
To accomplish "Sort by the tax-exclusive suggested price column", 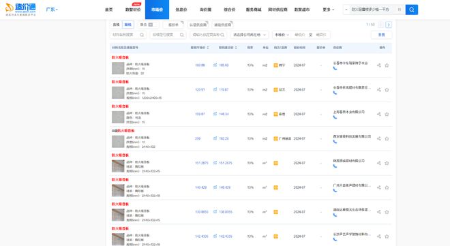I will pyautogui.click(x=228, y=48).
